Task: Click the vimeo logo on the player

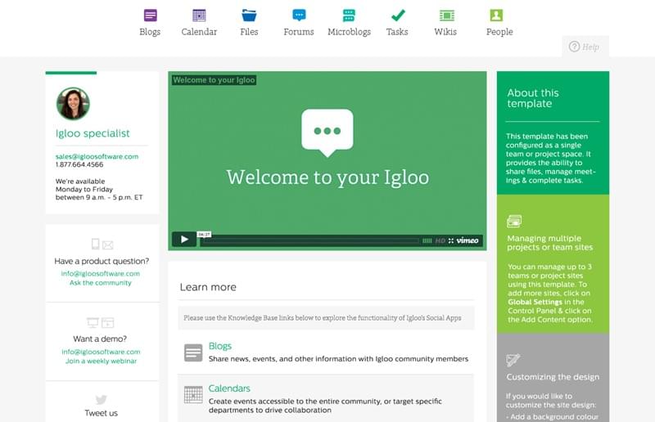Action: tap(468, 240)
